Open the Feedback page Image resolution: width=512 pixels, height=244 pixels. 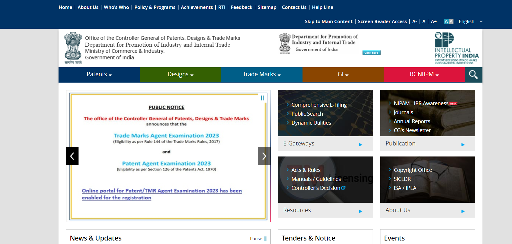[x=242, y=7]
